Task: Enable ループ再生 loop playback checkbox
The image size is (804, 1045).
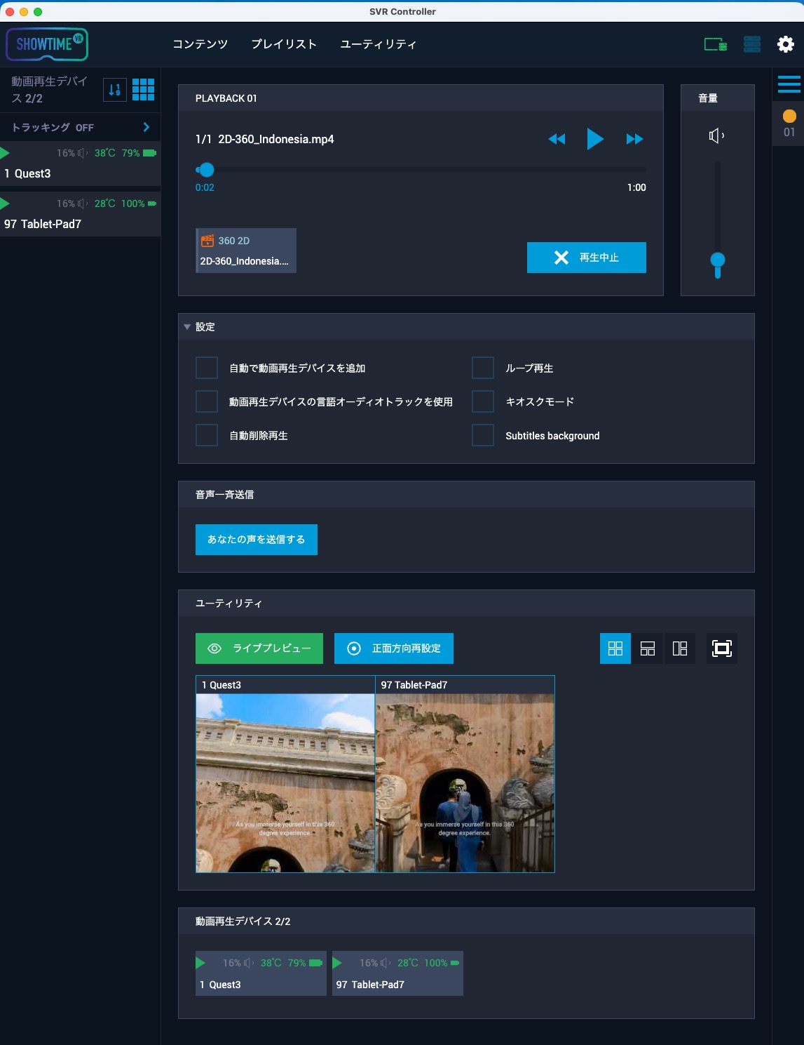Action: pyautogui.click(x=483, y=368)
